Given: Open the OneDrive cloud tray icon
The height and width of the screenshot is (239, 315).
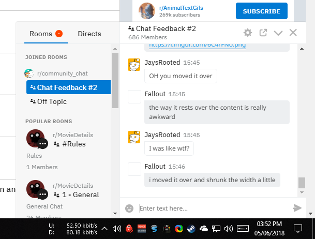Looking at the screenshot, I should pyautogui.click(x=204, y=228).
